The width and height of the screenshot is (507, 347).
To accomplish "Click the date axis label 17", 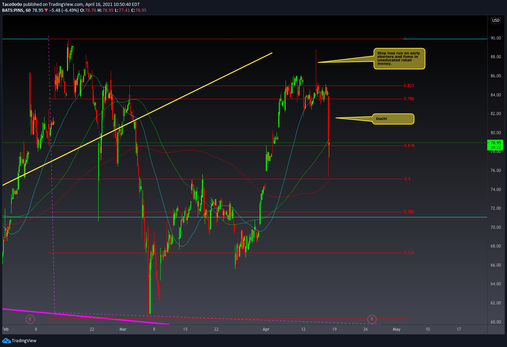I will pos(459,329).
